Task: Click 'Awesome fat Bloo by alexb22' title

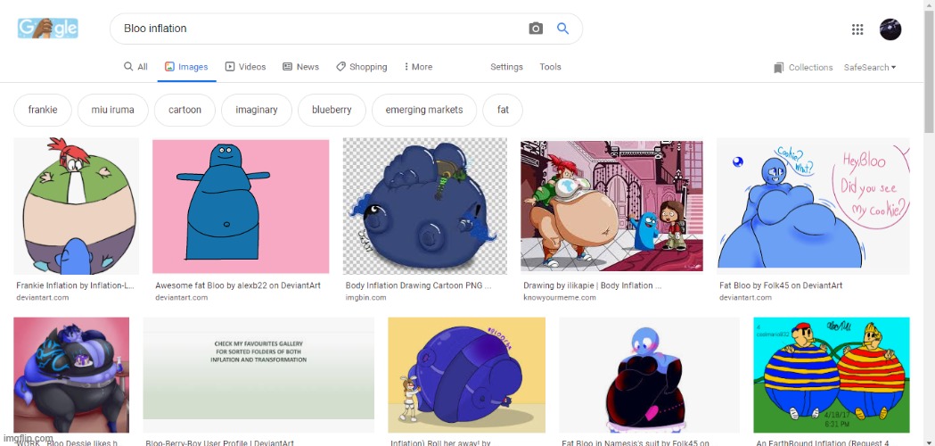Action: coord(238,285)
